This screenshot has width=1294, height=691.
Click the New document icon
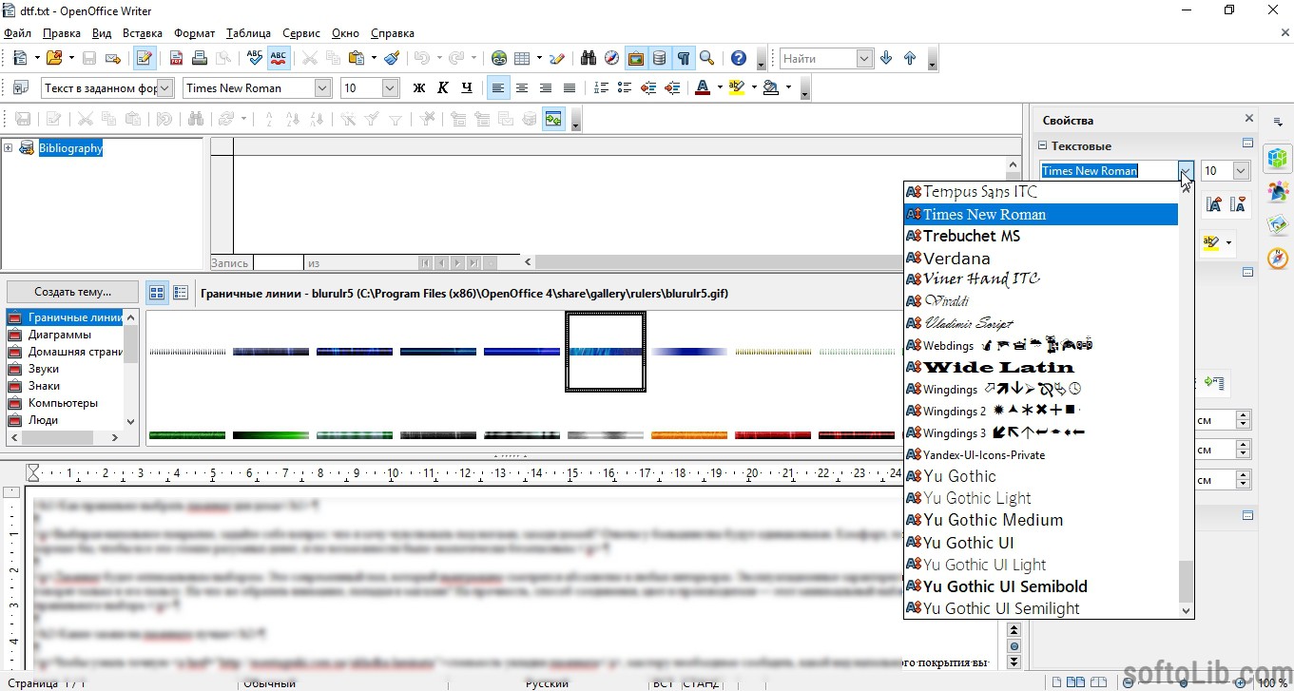pos(20,59)
